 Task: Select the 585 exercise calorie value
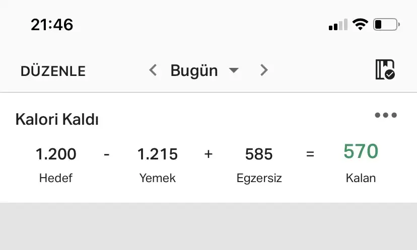(259, 154)
